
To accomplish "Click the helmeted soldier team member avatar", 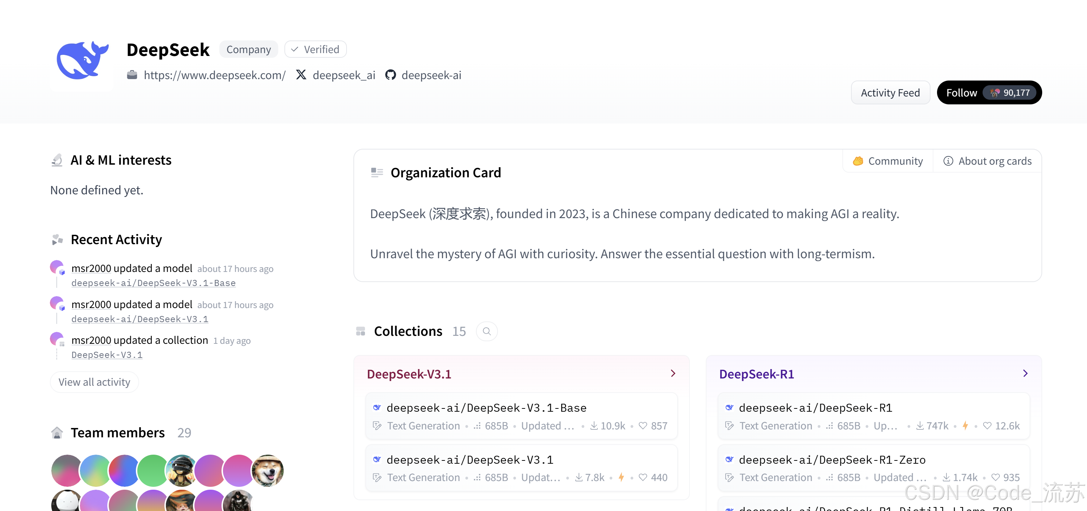I will (181, 470).
